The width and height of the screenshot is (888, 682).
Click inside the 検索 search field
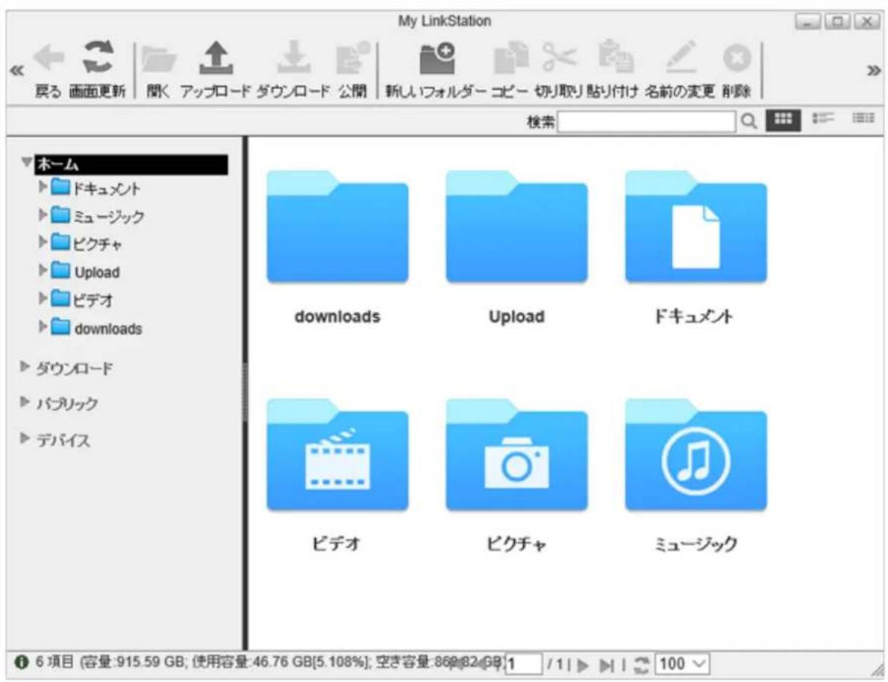tap(646, 121)
